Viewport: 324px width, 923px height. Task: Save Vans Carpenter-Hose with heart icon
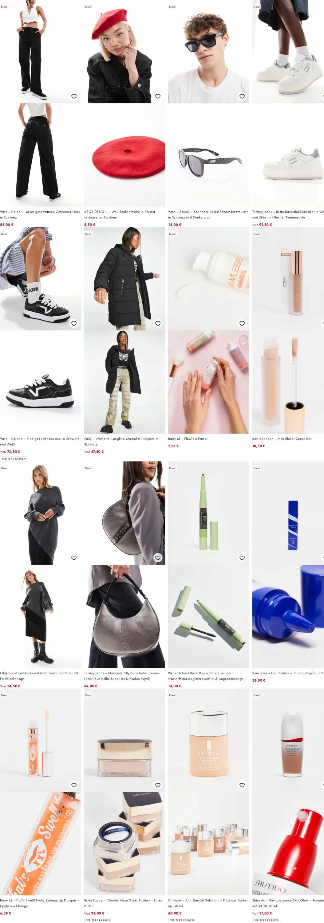pyautogui.click(x=74, y=96)
